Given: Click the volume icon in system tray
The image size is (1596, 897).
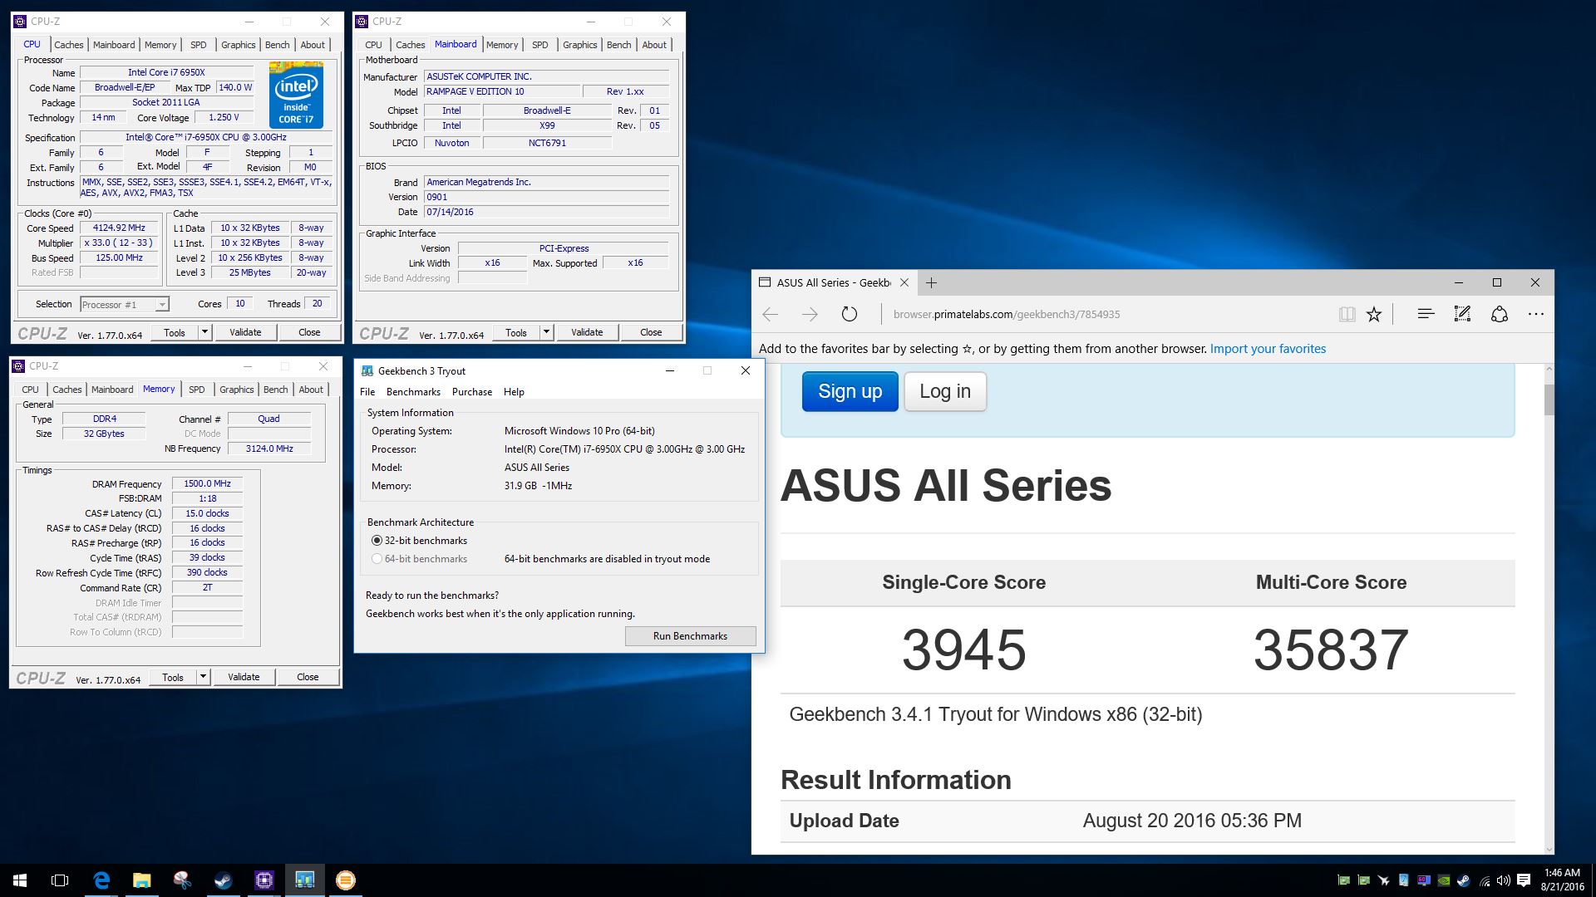Looking at the screenshot, I should coord(1504,880).
